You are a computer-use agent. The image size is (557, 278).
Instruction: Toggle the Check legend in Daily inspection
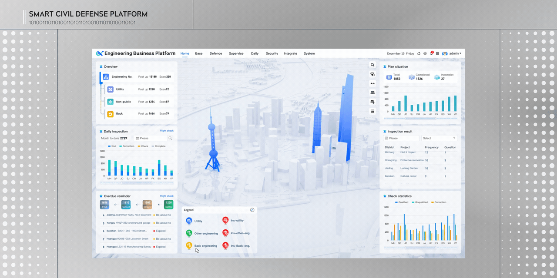(x=143, y=146)
